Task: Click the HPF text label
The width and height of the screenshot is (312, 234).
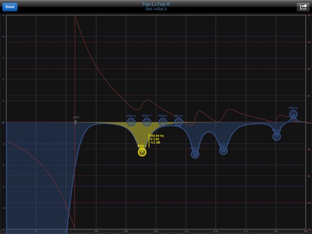Action: (x=76, y=117)
